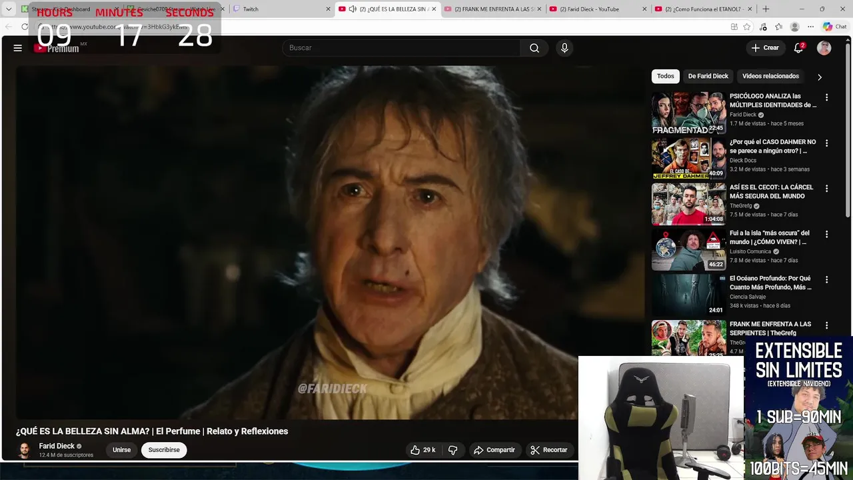Select the Videos relacionados chip
This screenshot has width=853, height=480.
tap(770, 76)
